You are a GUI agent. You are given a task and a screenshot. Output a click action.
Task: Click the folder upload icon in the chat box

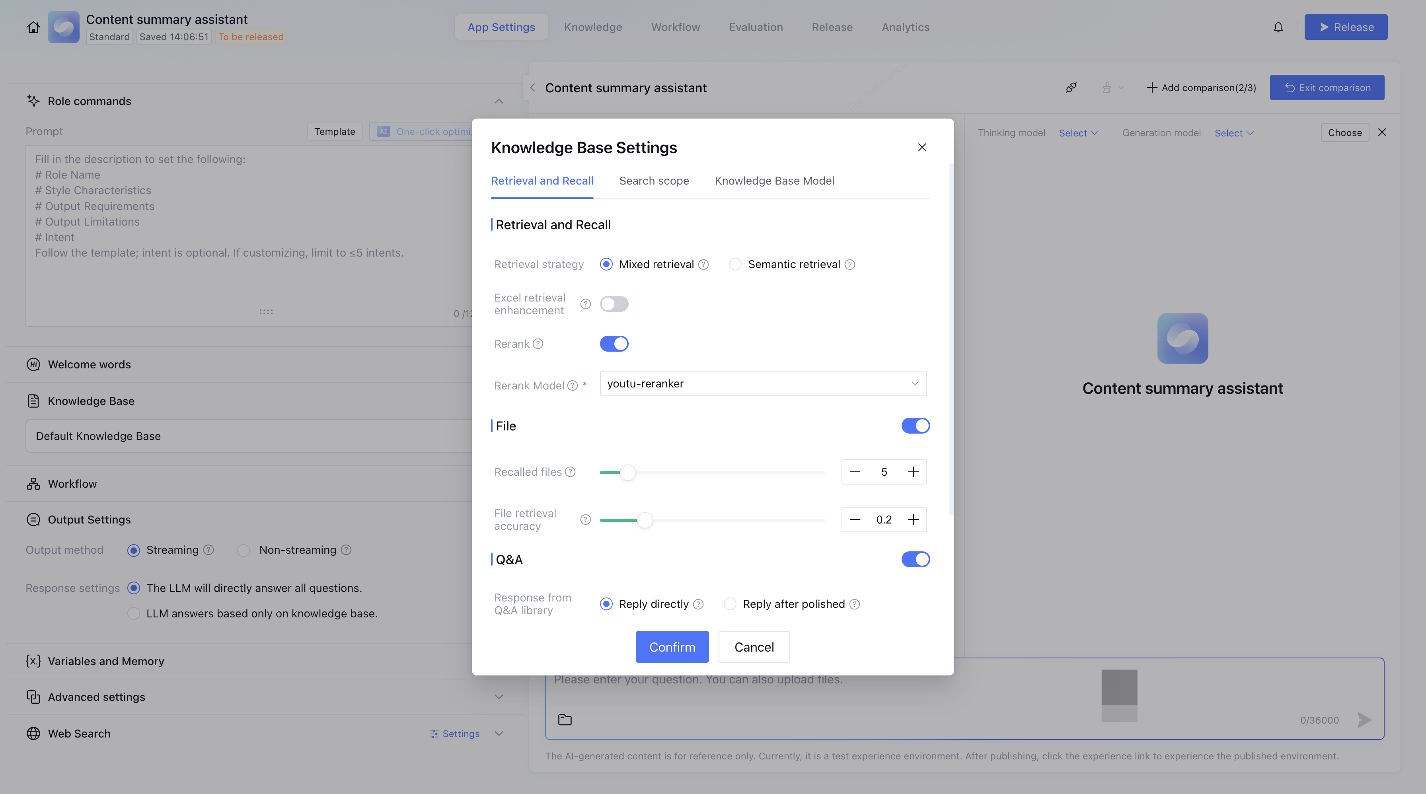[565, 719]
